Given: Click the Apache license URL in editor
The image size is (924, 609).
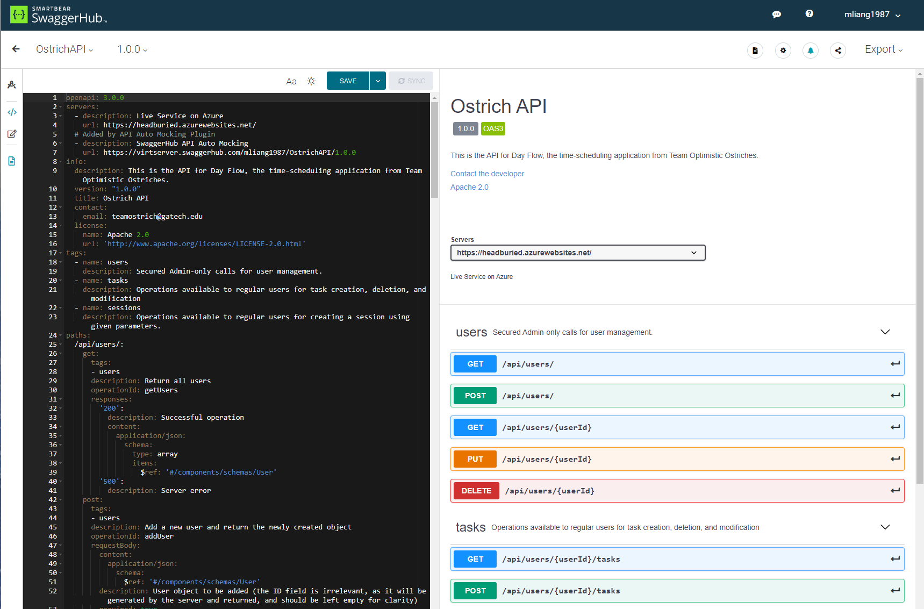Looking at the screenshot, I should click(204, 244).
